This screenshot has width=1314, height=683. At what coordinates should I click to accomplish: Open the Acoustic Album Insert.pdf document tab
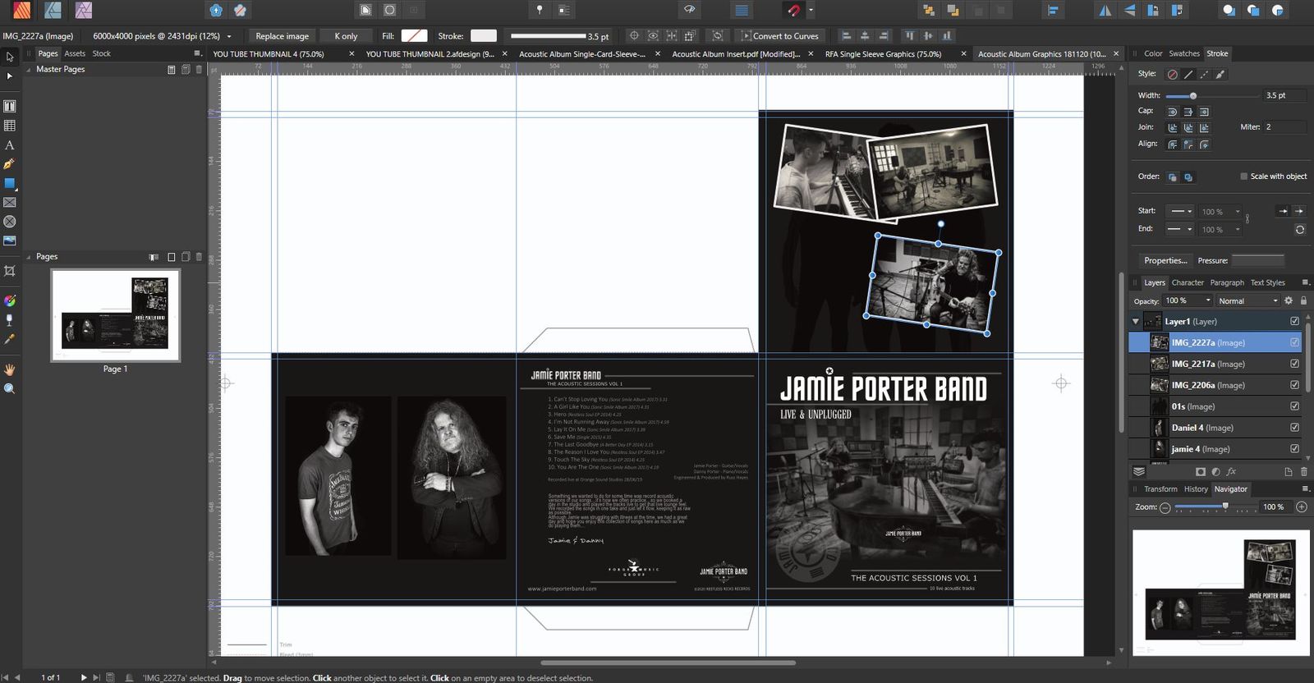click(x=735, y=54)
